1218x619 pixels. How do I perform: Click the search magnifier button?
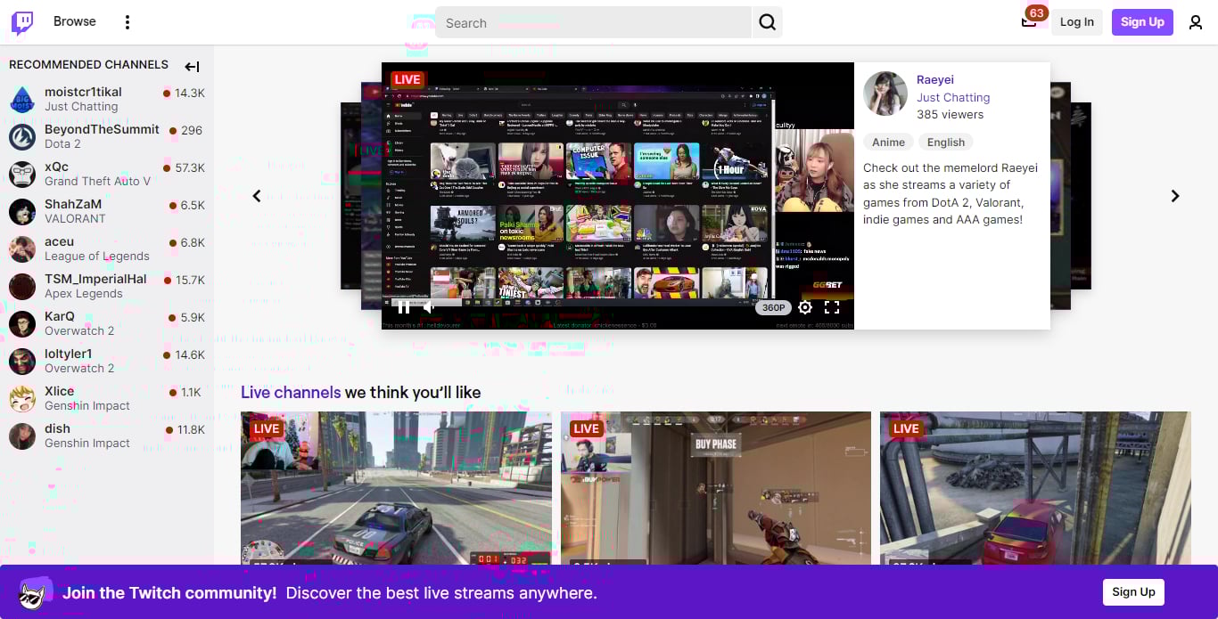[767, 22]
